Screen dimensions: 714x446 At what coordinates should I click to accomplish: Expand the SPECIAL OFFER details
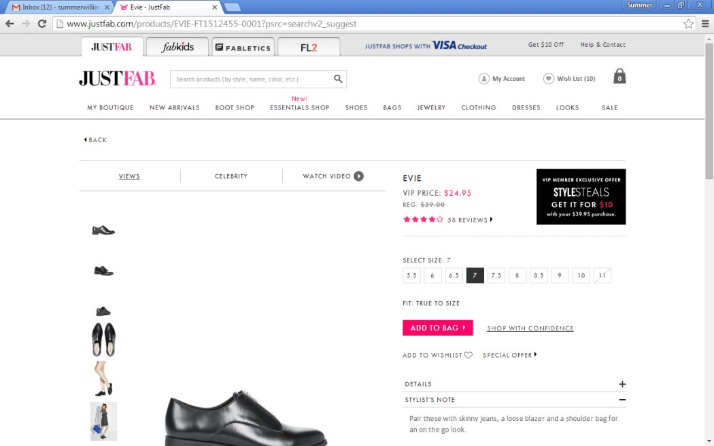pos(509,354)
